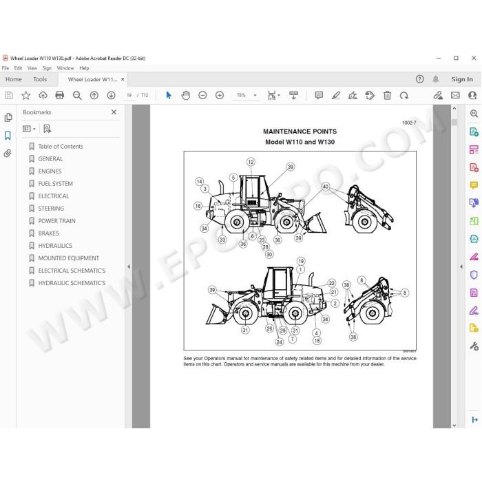Open Export PDF tool in right pane
The height and width of the screenshot is (482, 482).
coord(474,132)
